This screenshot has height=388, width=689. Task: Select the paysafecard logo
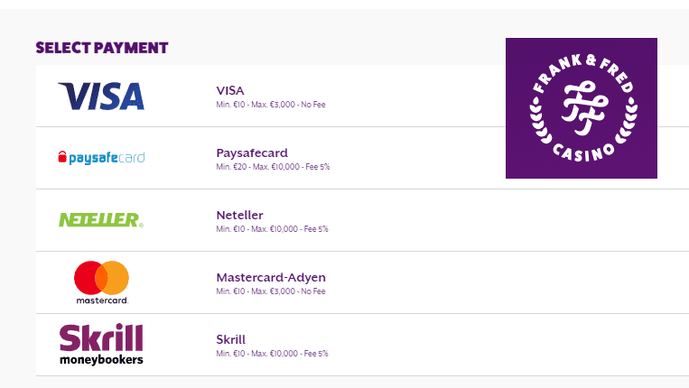[100, 158]
